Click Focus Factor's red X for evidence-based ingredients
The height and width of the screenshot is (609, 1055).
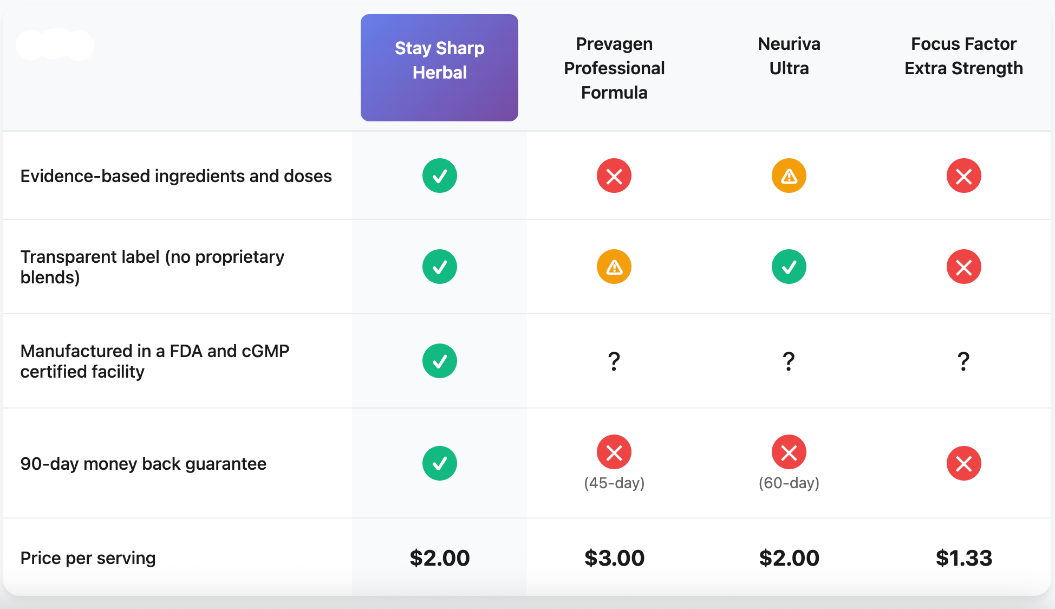tap(963, 176)
